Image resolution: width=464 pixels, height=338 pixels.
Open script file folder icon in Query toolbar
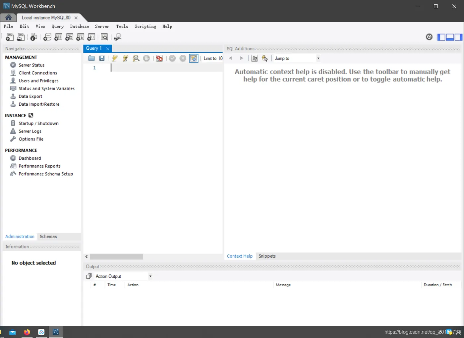(x=91, y=58)
